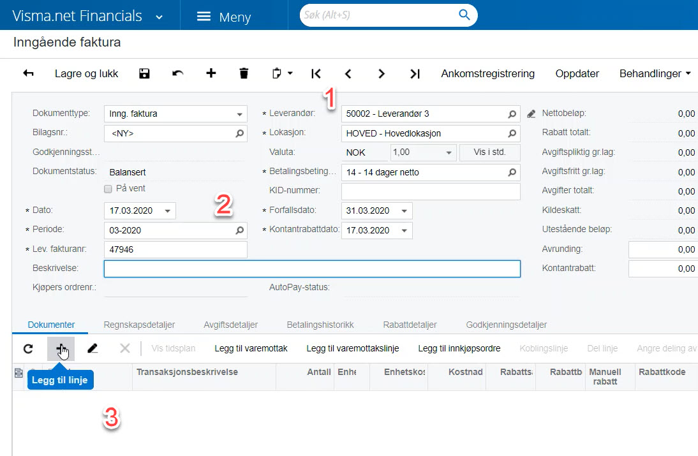This screenshot has width=698, height=456.
Task: Go to the next record
Action: [x=381, y=74]
